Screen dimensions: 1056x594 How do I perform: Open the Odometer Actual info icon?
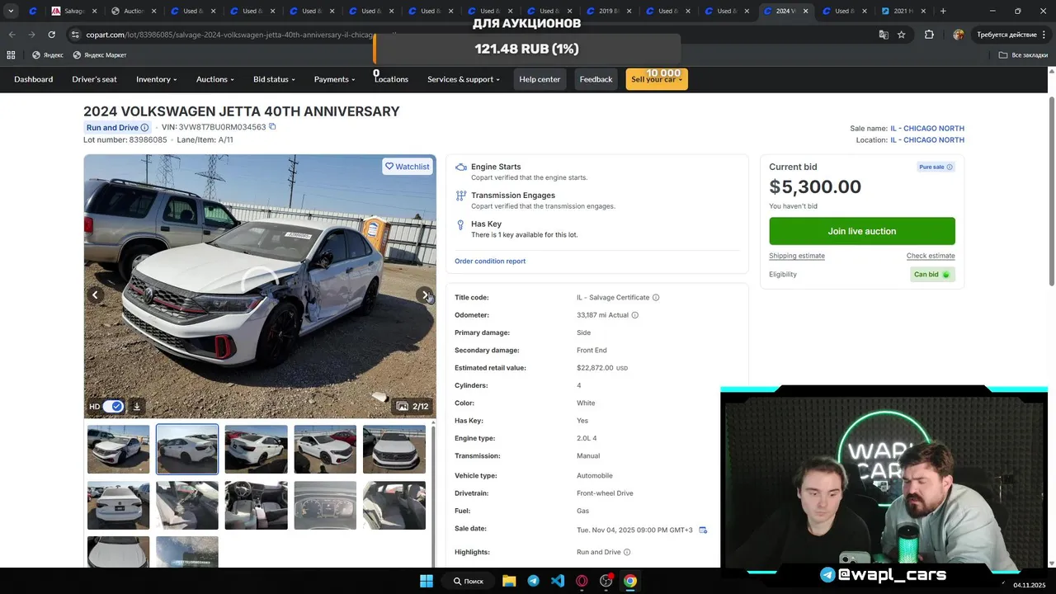634,315
